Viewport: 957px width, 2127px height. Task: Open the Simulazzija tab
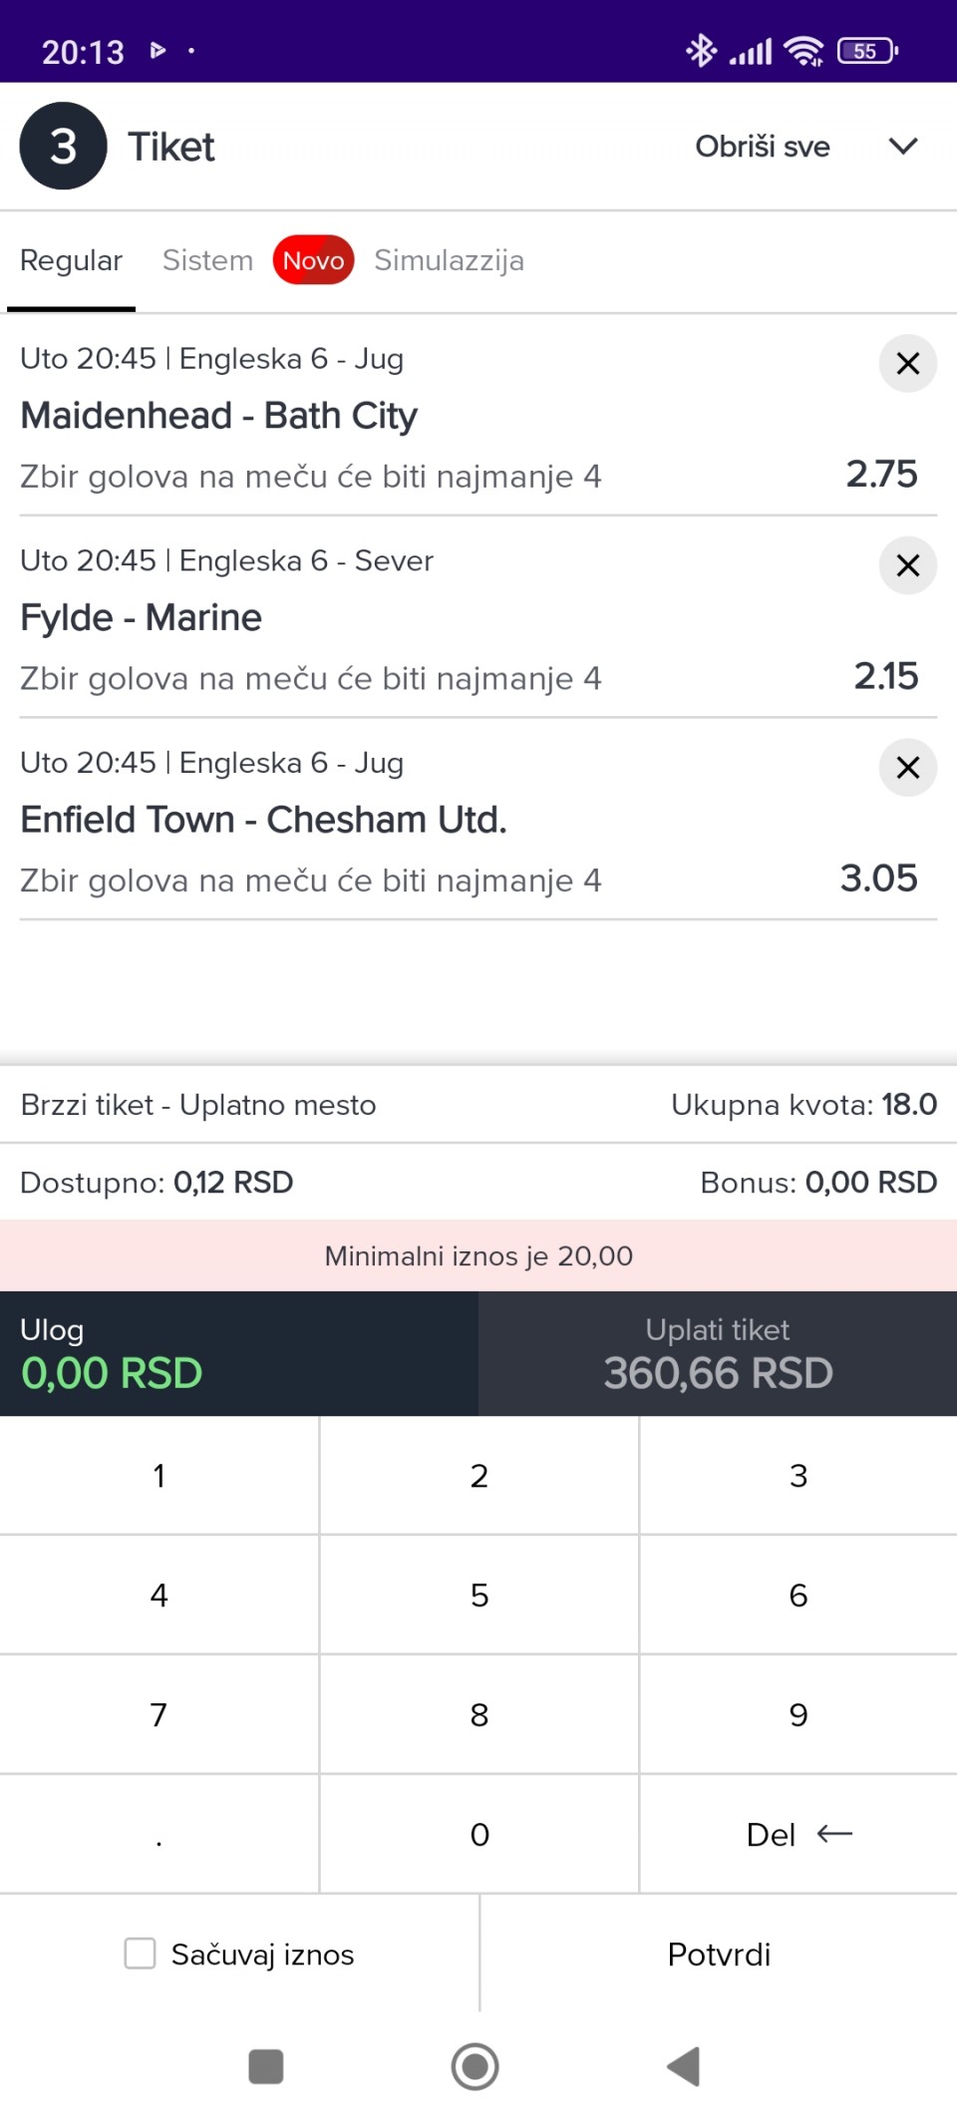click(449, 260)
